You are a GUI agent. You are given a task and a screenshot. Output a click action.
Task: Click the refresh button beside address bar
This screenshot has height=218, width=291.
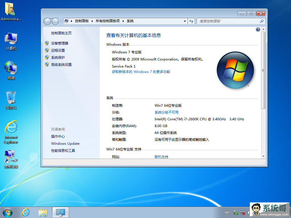(191, 21)
